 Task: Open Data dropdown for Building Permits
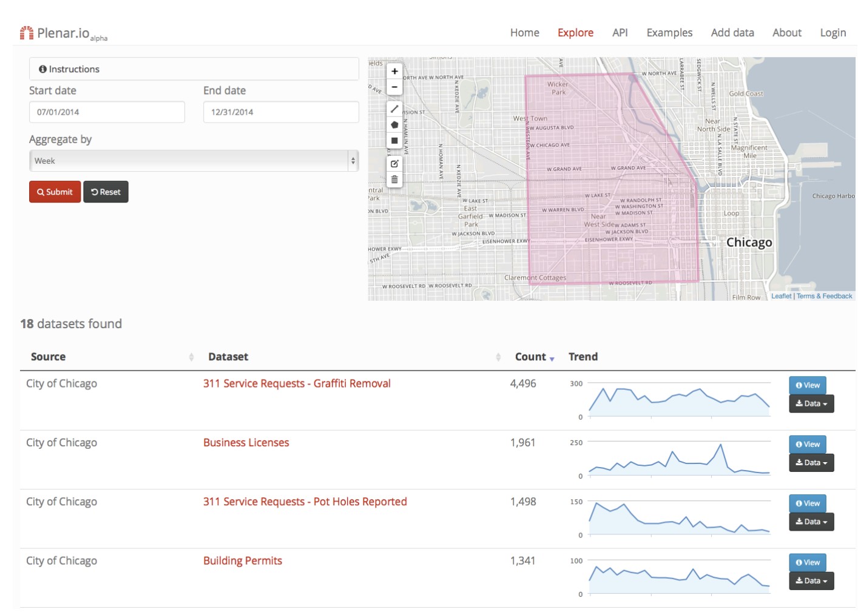tap(811, 580)
